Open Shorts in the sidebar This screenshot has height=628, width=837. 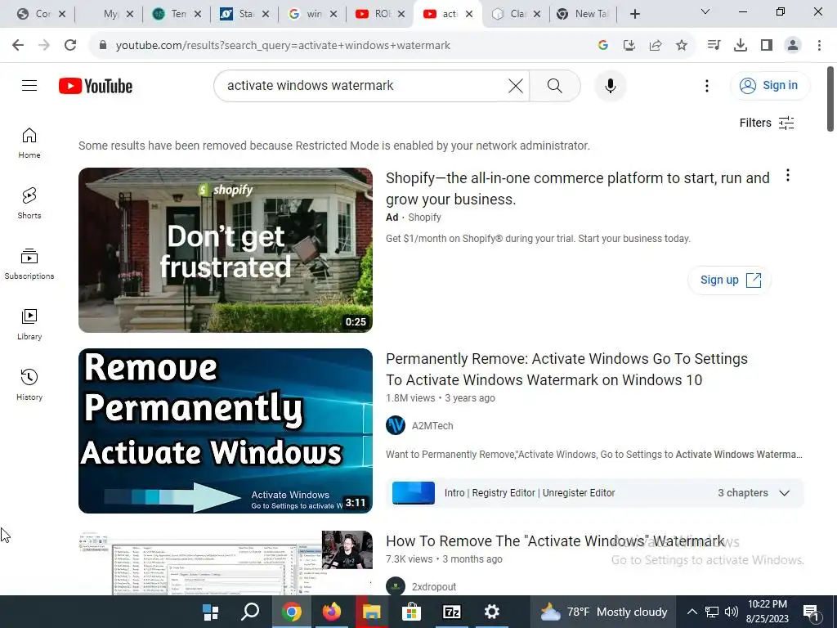coord(29,204)
